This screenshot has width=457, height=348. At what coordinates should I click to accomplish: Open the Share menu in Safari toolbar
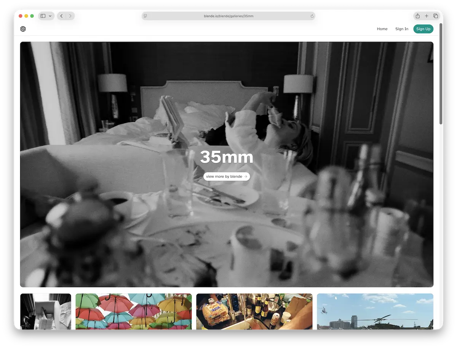418,16
